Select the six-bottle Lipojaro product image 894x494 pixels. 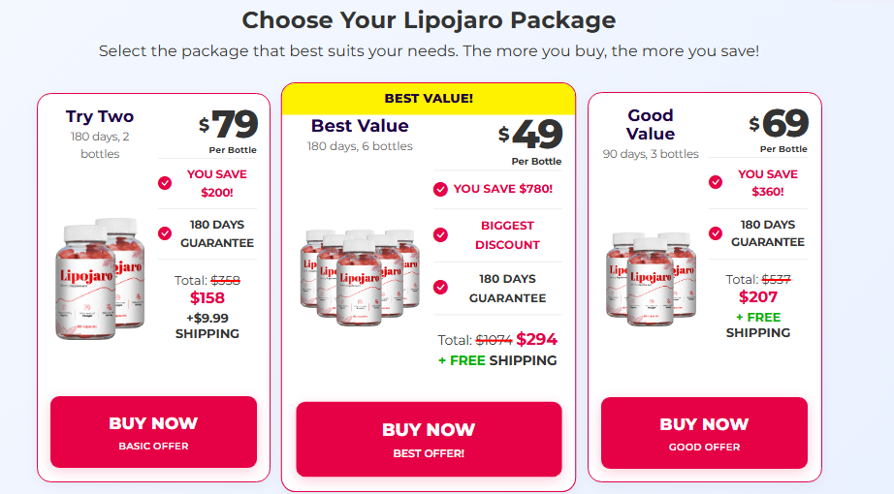360,277
